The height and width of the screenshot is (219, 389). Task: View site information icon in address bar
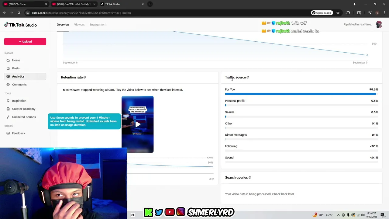pos(28,13)
